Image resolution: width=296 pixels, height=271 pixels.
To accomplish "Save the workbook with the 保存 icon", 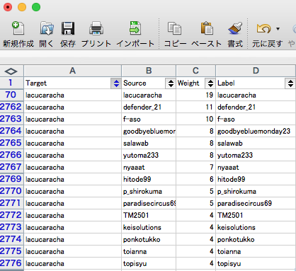I will click(x=68, y=28).
